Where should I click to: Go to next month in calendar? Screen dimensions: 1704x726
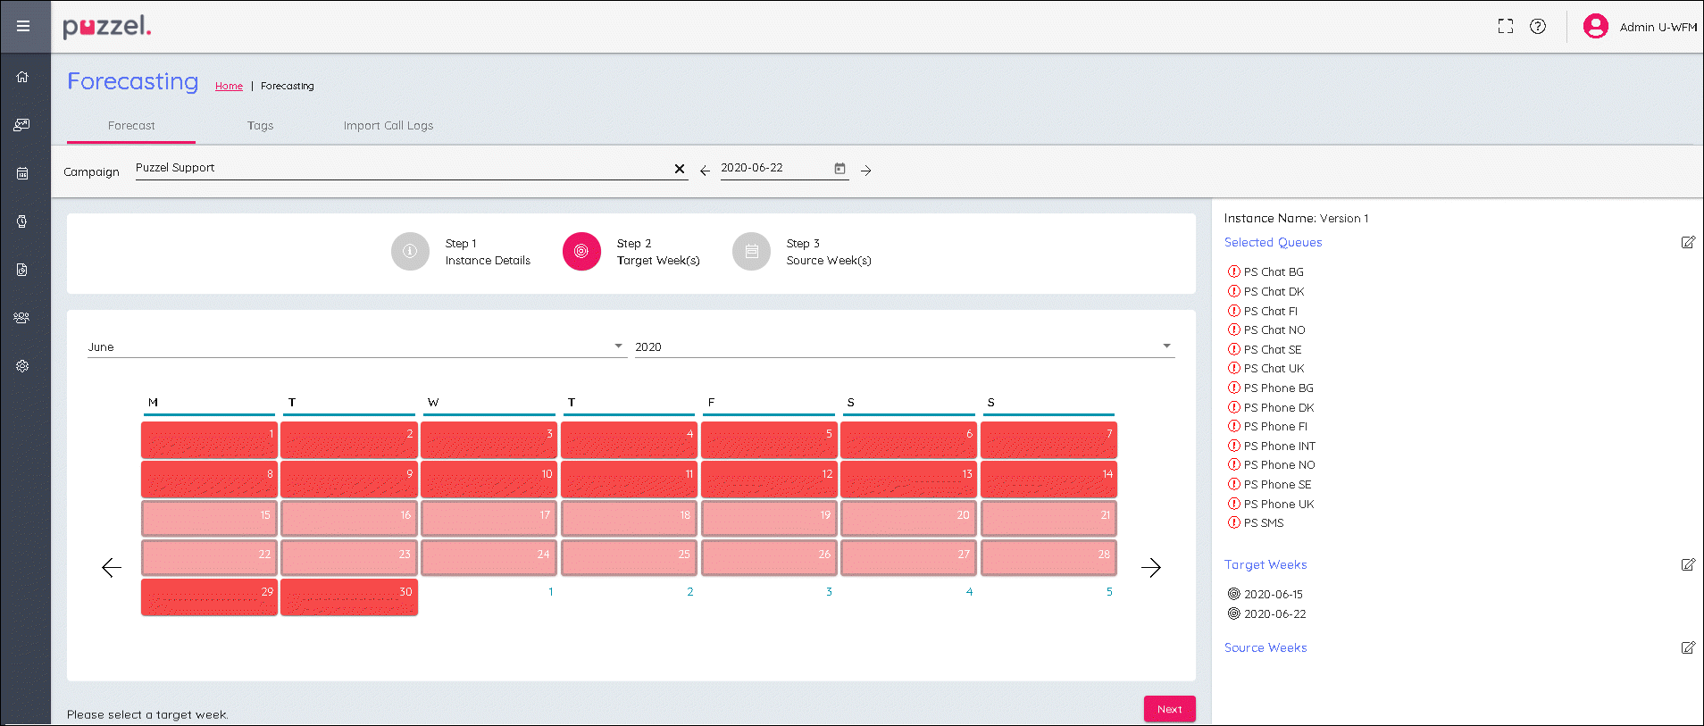click(1150, 568)
